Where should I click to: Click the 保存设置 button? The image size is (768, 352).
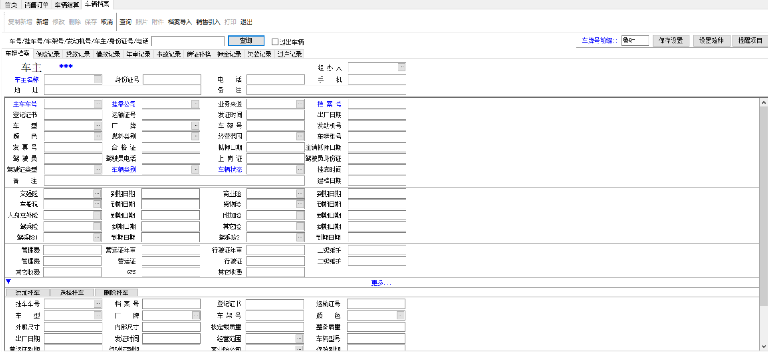(x=671, y=41)
